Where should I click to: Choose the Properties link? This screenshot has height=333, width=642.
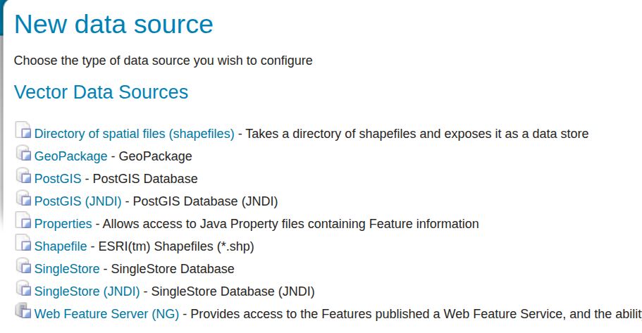[63, 224]
